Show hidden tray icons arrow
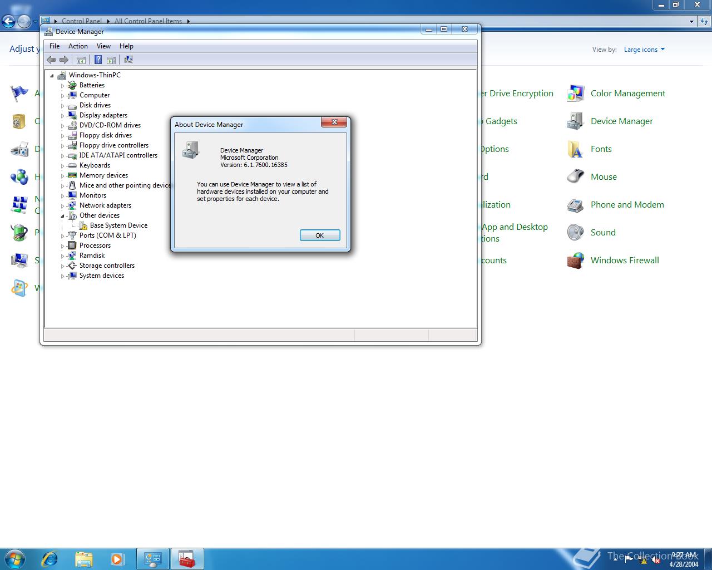 tap(615, 560)
